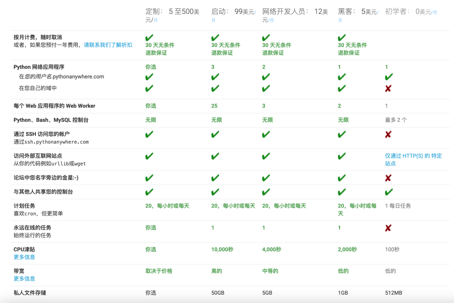Click the 10,000秒 CPU allowance value

[222, 250]
